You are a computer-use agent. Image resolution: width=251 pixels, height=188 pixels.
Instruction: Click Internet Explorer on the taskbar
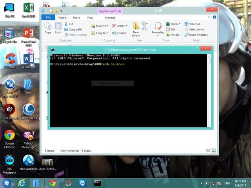tap(22, 183)
